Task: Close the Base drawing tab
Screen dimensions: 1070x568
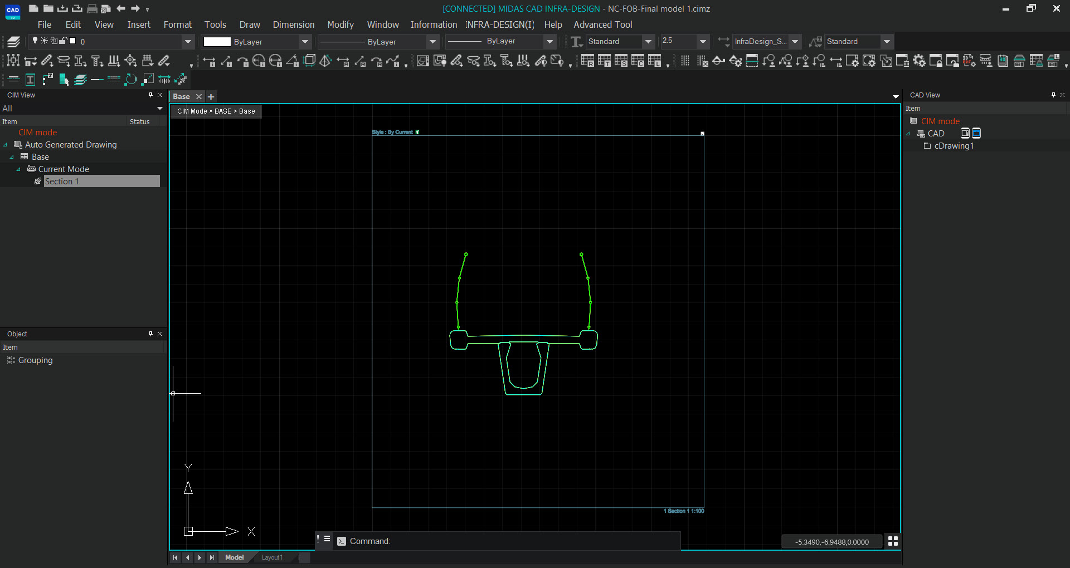Action: (198, 97)
